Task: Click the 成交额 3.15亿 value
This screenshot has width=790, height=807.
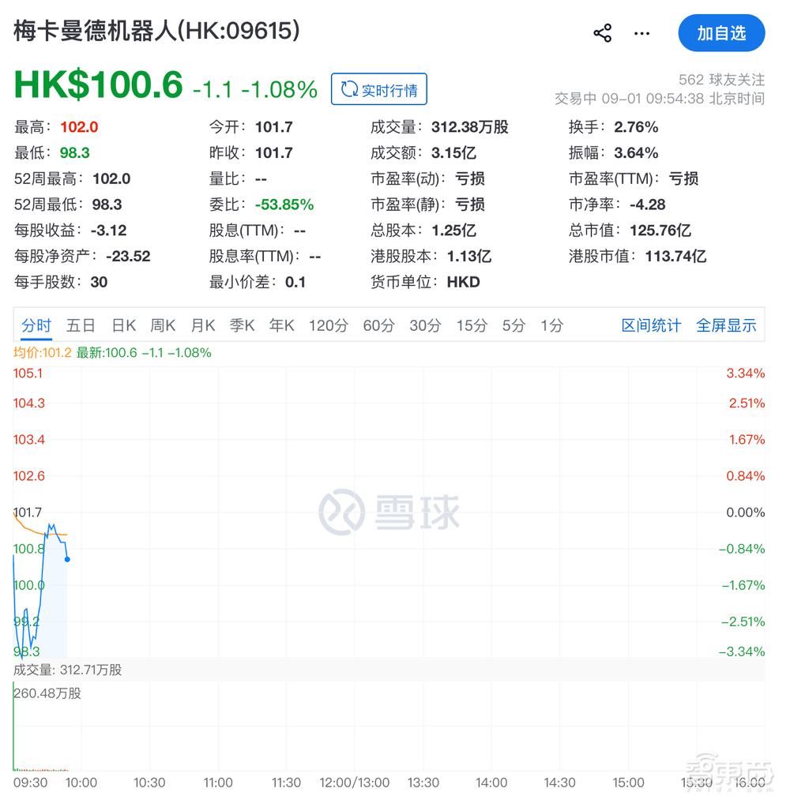Action: pos(453,153)
